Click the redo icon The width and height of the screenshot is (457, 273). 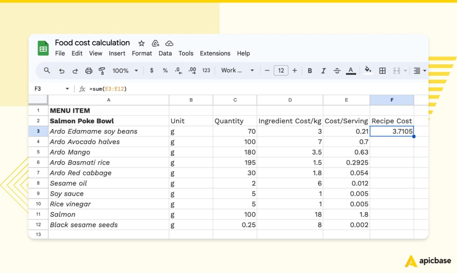click(75, 70)
